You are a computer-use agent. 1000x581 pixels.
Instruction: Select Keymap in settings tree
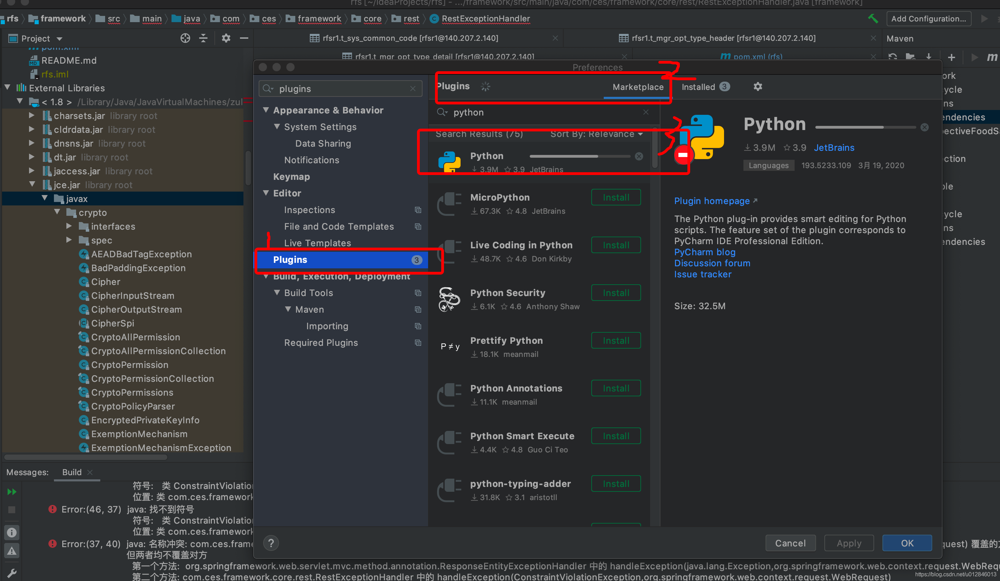pos(291,177)
